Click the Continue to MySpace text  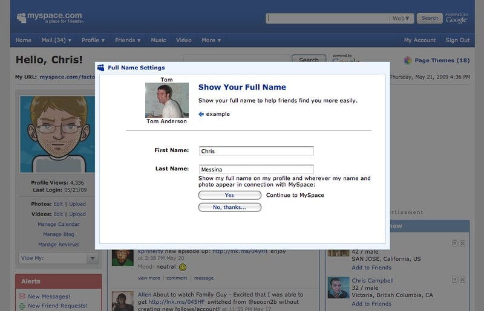tap(295, 195)
